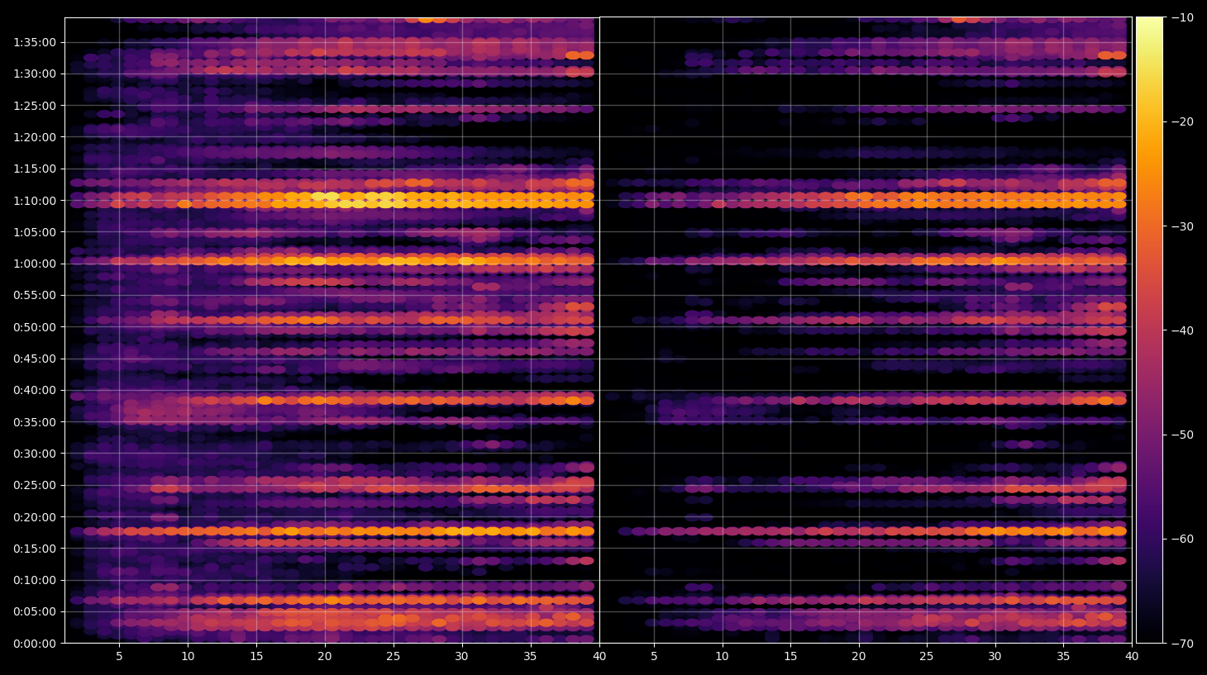Click the 0:35:00 time axis label
The width and height of the screenshot is (1207, 675).
click(35, 422)
